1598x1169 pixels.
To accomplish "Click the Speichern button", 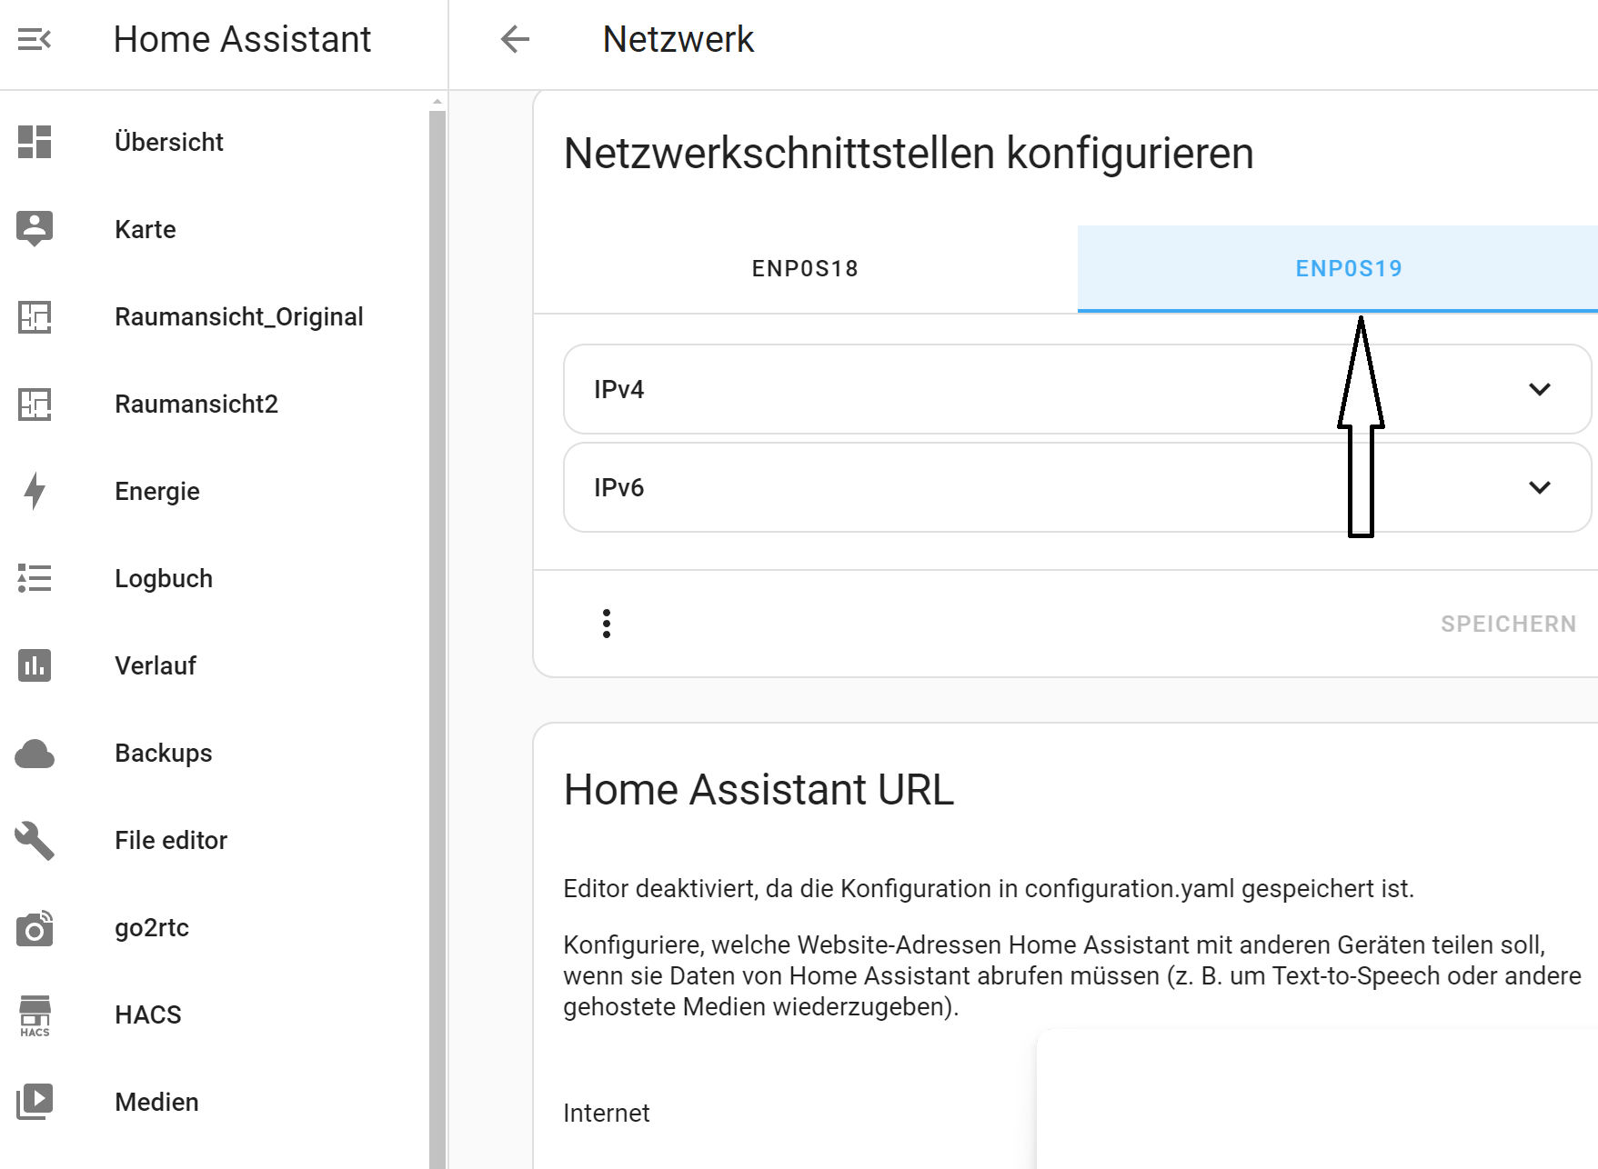I will click(x=1508, y=624).
